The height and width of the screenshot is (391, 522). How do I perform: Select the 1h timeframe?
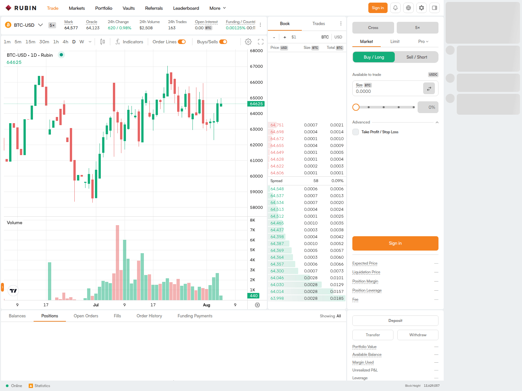[x=56, y=42]
